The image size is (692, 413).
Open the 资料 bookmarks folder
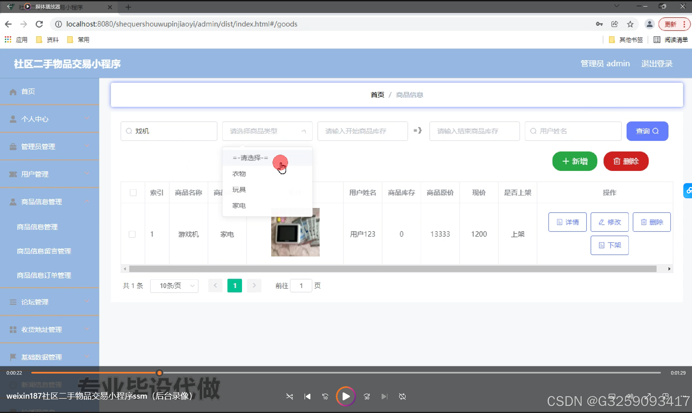pos(48,40)
